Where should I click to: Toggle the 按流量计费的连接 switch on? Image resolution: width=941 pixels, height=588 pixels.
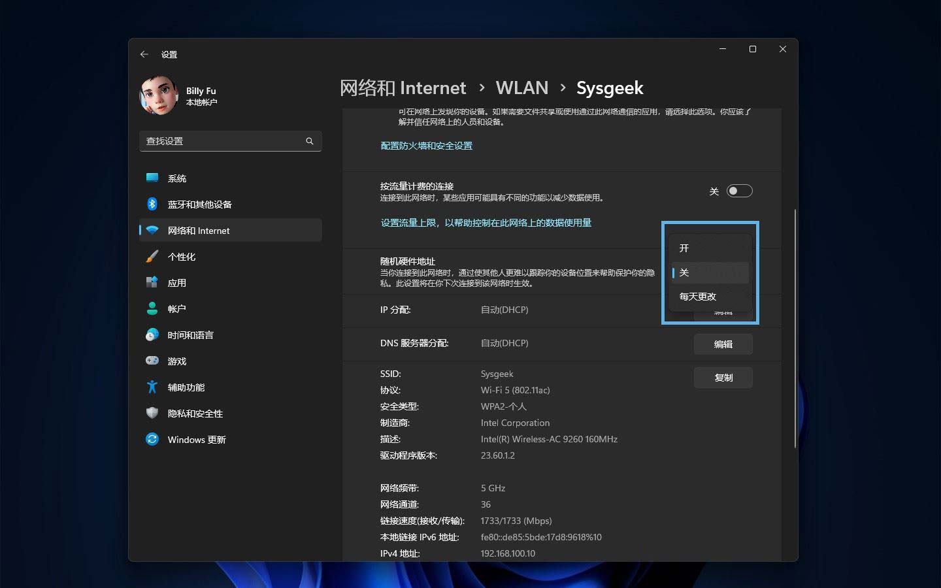click(x=739, y=191)
